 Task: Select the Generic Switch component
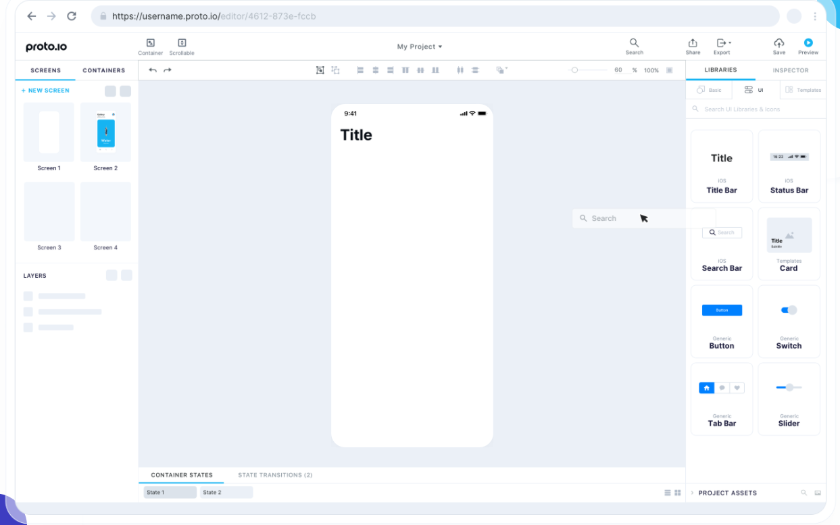pos(789,322)
